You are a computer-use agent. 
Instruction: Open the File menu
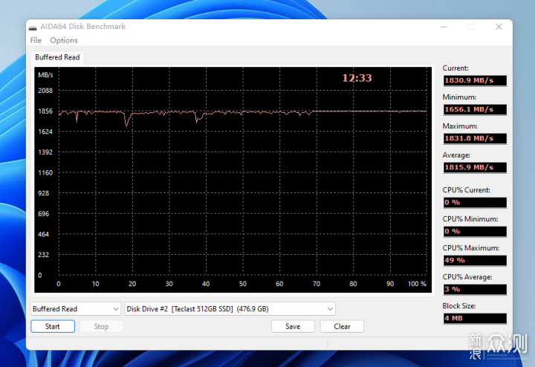point(36,40)
